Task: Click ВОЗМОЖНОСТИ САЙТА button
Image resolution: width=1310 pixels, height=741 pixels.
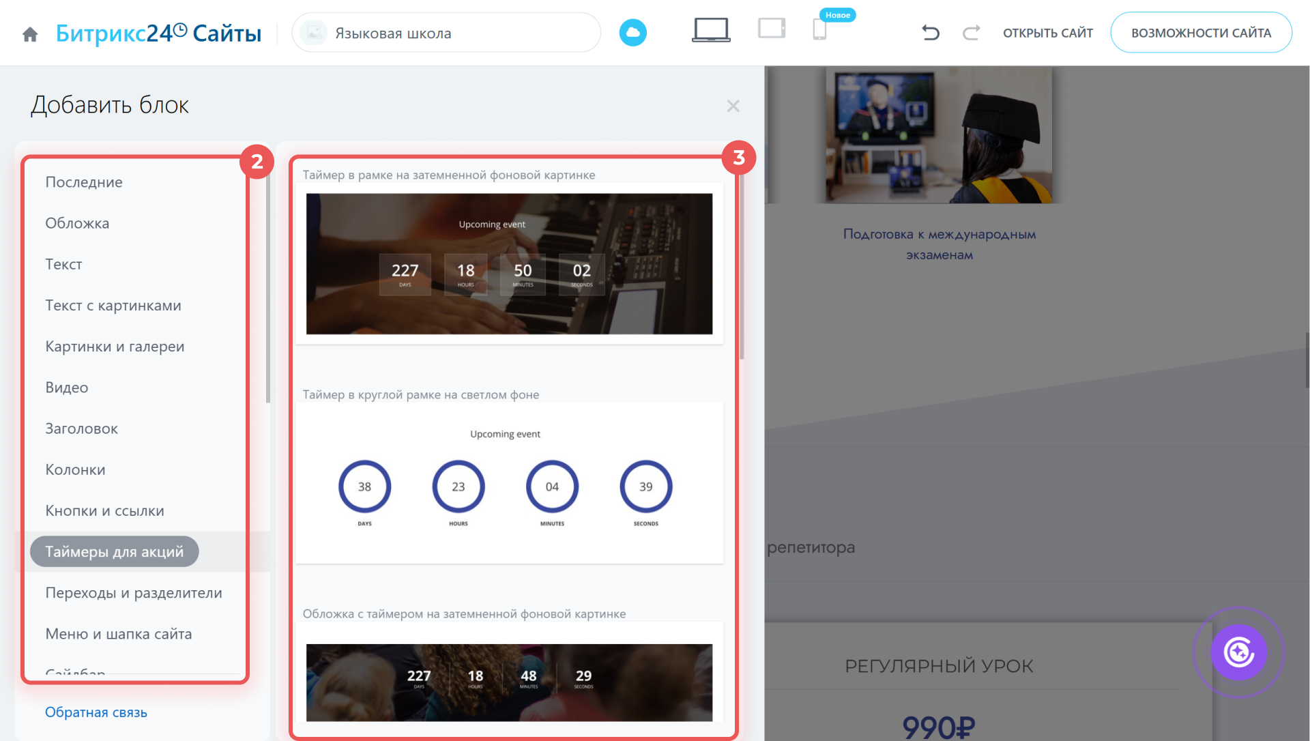Action: 1201,33
